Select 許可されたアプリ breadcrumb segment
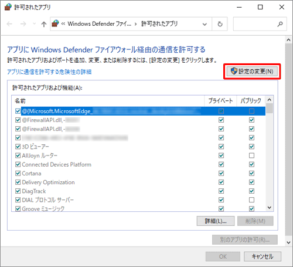 (159, 24)
